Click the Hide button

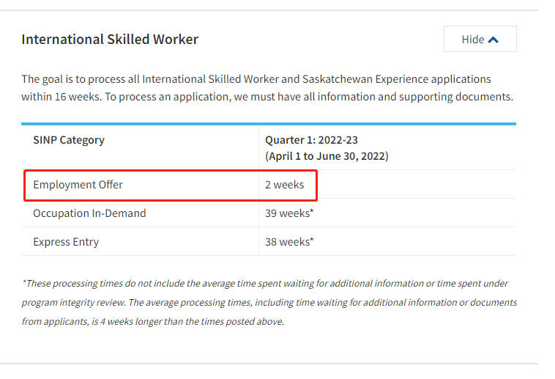pos(480,40)
